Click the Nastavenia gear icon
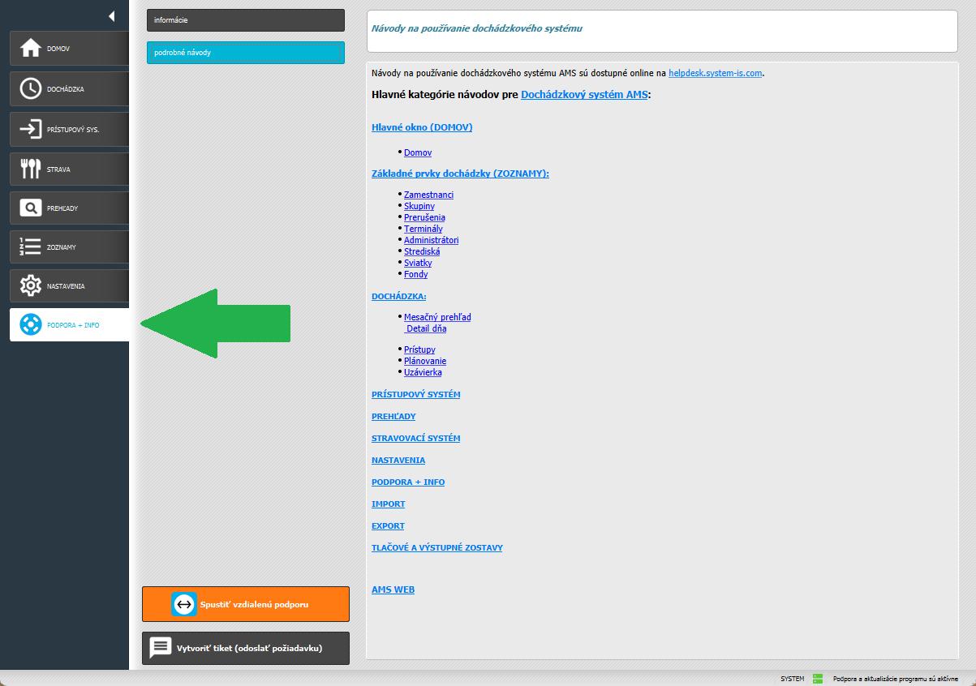Screen dimensions: 976x686 pyautogui.click(x=30, y=285)
